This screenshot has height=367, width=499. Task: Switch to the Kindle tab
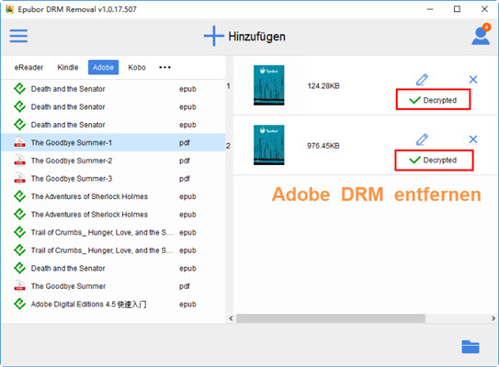[68, 67]
